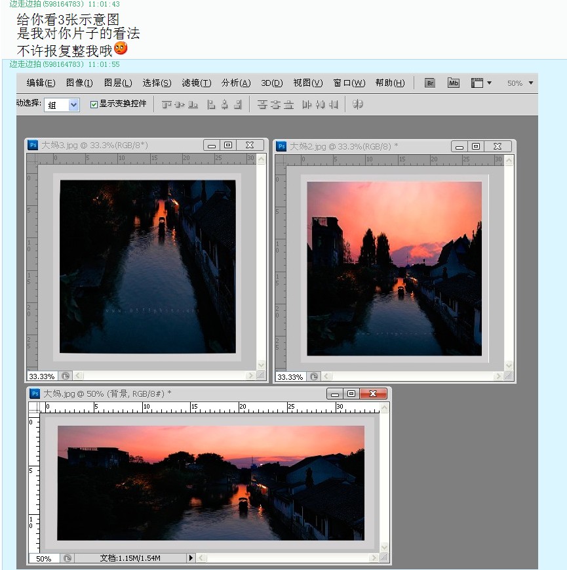Click the Distribute Right Edges icon
This screenshot has width=567, height=570.
click(333, 104)
